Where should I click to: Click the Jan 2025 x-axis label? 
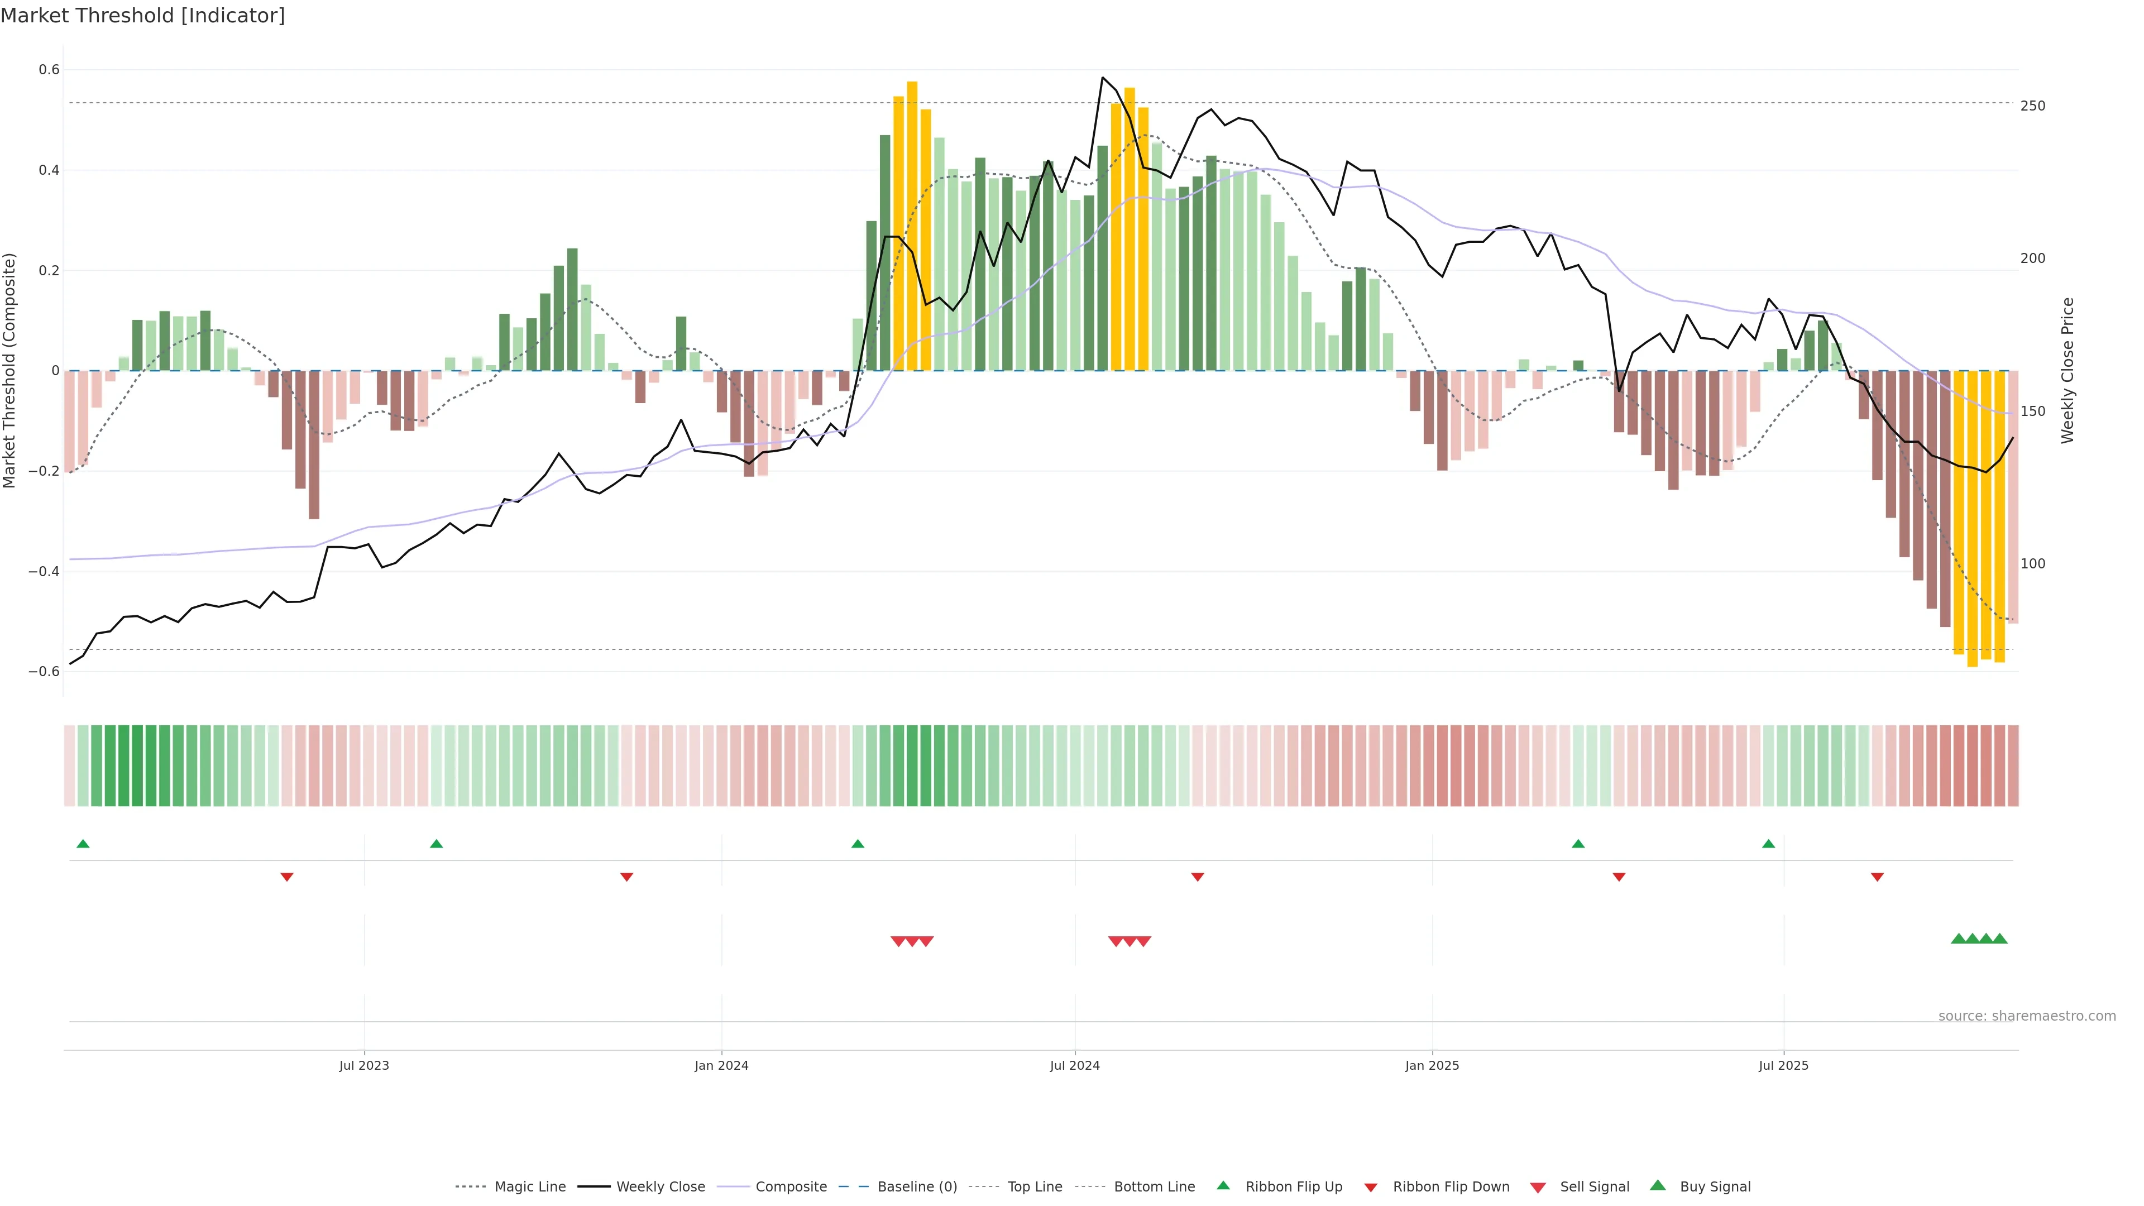point(1432,1065)
